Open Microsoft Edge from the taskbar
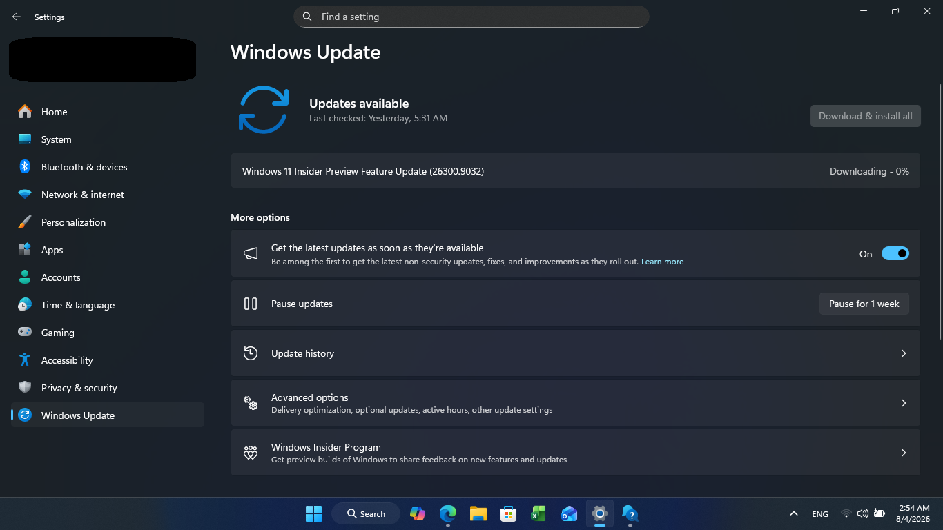Viewport: 943px width, 530px height. coord(448,513)
